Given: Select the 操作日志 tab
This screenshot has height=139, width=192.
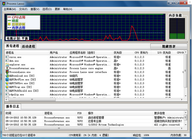Looking at the screenshot, I should (x=13, y=106).
